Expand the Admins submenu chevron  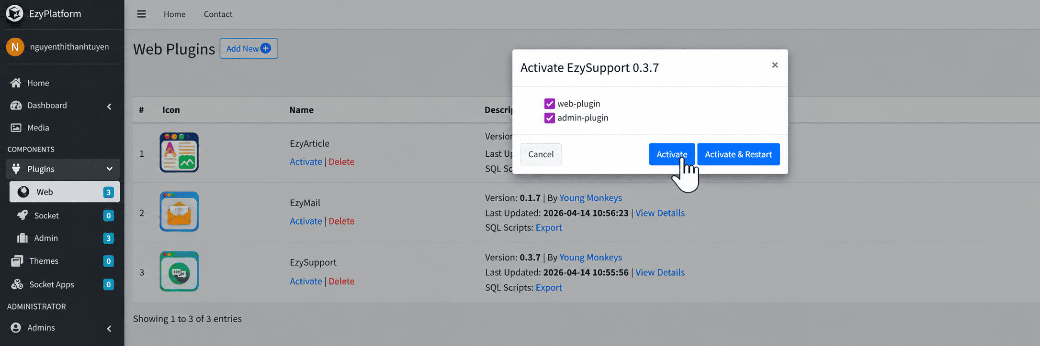[x=109, y=328]
